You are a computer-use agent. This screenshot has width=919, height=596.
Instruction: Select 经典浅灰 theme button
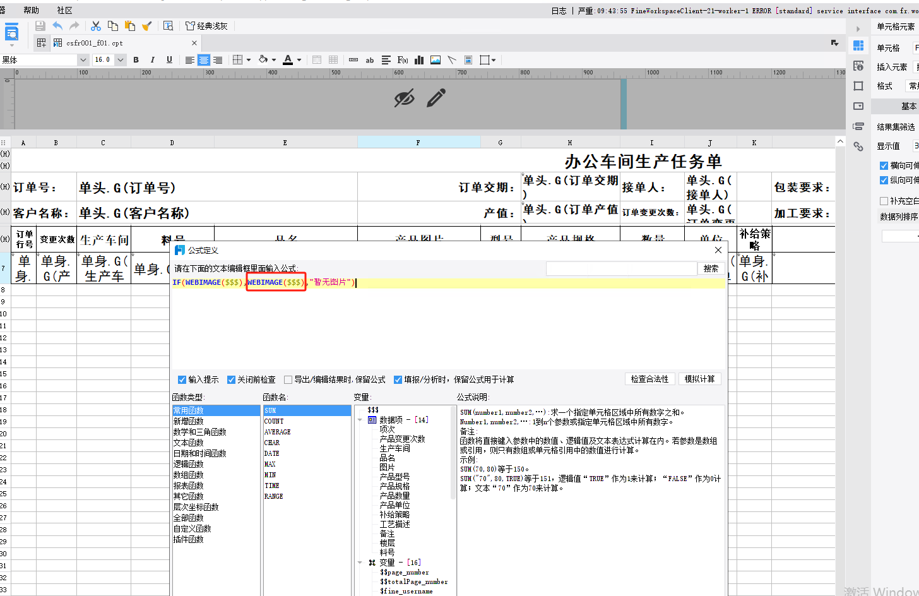pos(206,26)
